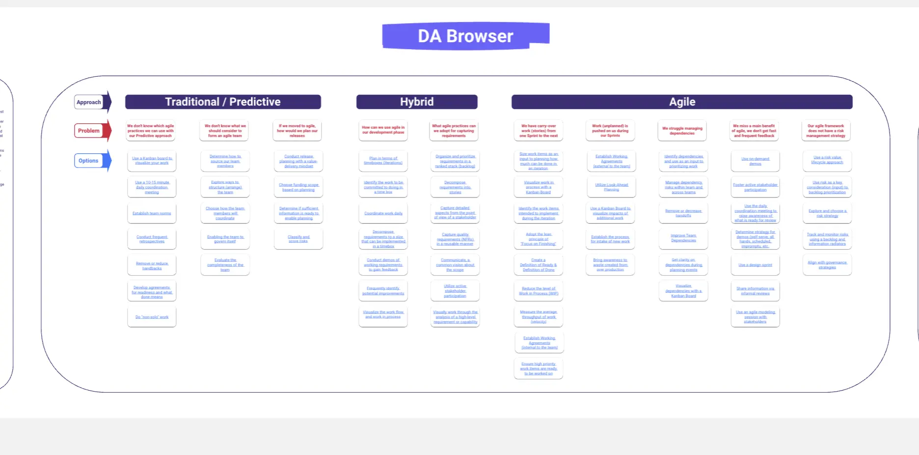Open 'Use a design sprint'

(755, 265)
